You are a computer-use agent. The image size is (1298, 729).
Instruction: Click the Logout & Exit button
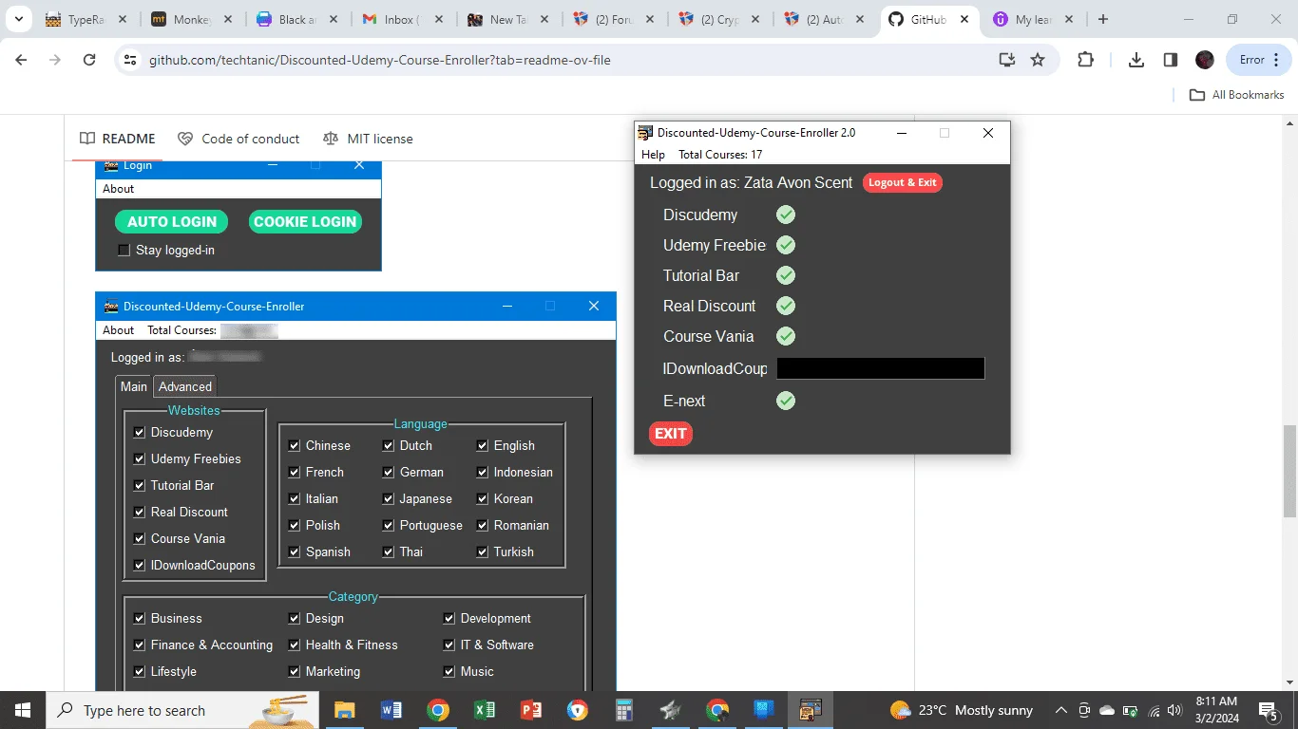click(x=902, y=182)
